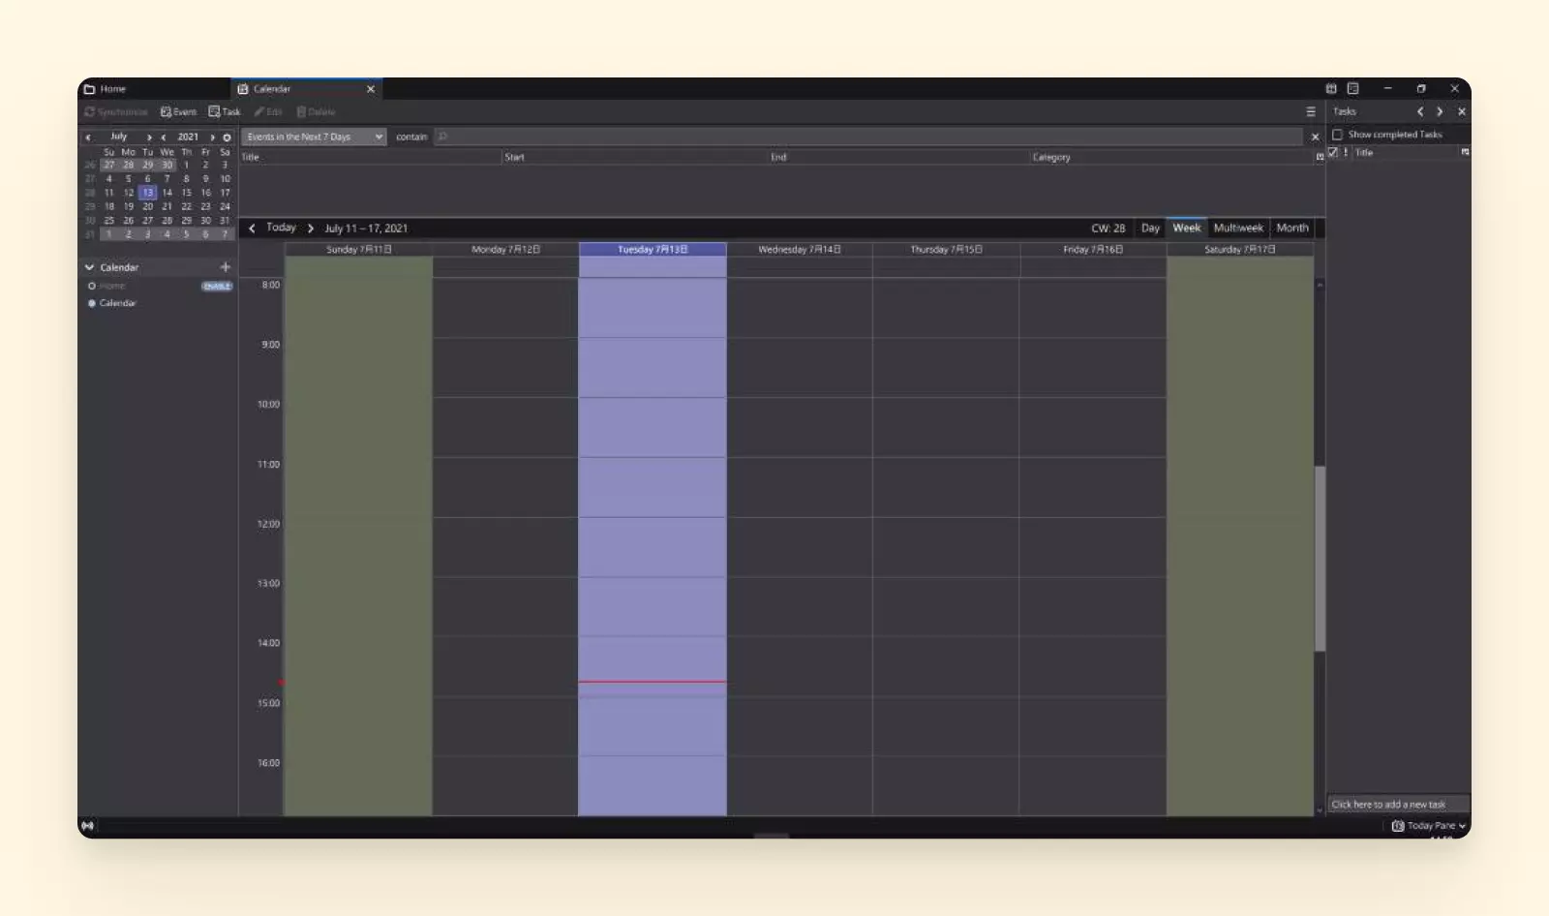The width and height of the screenshot is (1549, 916).
Task: Select Wednesday 7月14日 column header
Action: (x=800, y=250)
